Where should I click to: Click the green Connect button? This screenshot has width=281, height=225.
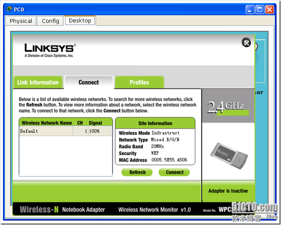(174, 172)
